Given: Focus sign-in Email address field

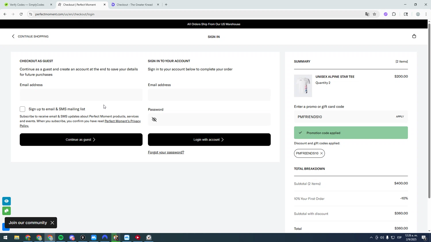Looking at the screenshot, I should (x=209, y=95).
